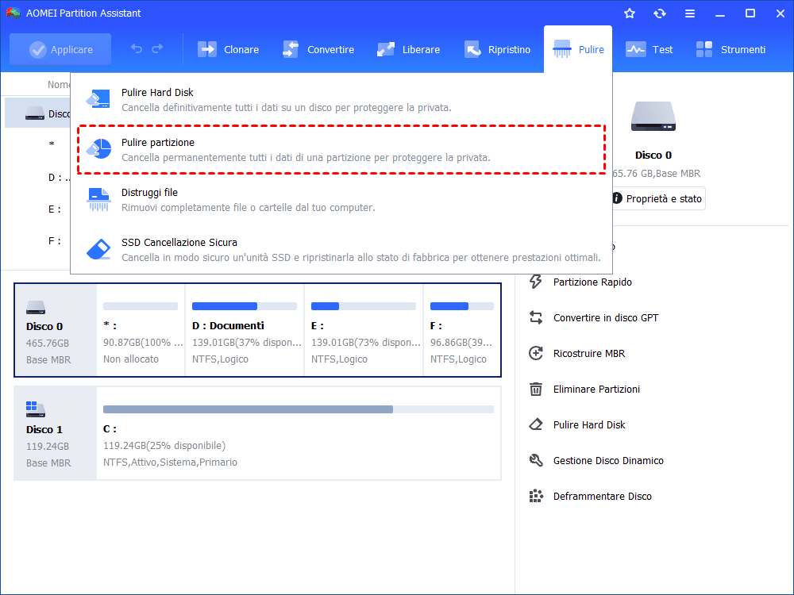794x595 pixels.
Task: Select the Disco row in the partition list
Action: coord(38,113)
